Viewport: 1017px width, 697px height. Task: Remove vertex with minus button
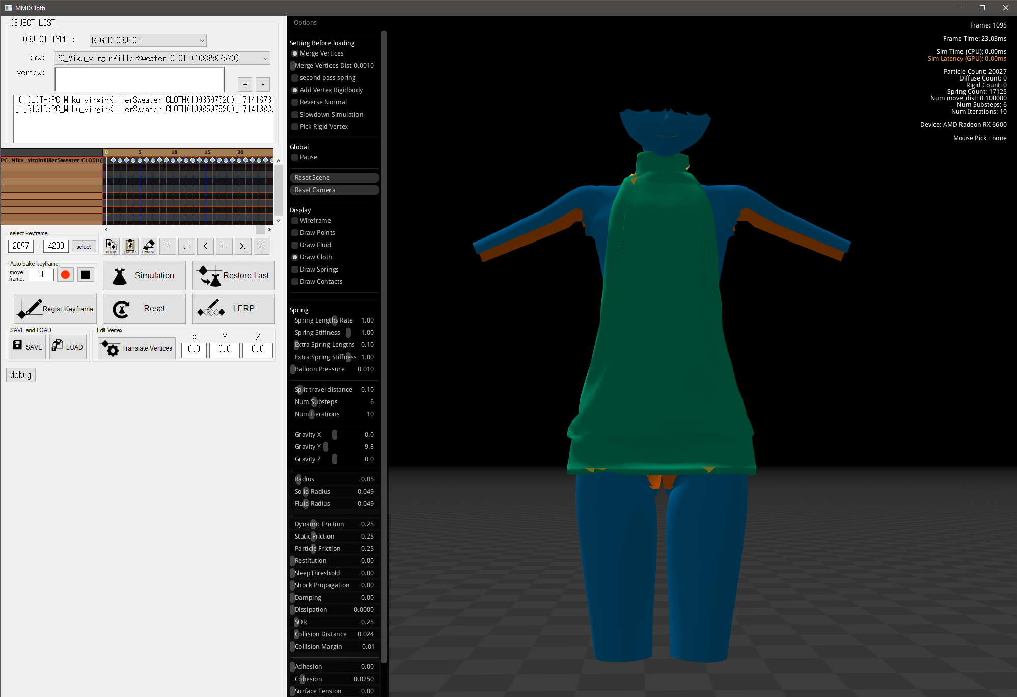263,84
